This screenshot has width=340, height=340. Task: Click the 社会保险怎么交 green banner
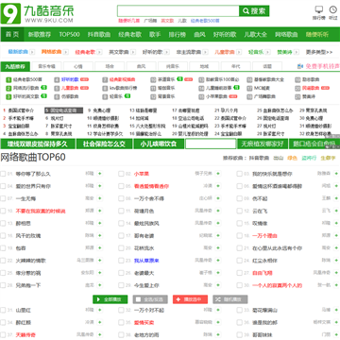click(x=104, y=144)
